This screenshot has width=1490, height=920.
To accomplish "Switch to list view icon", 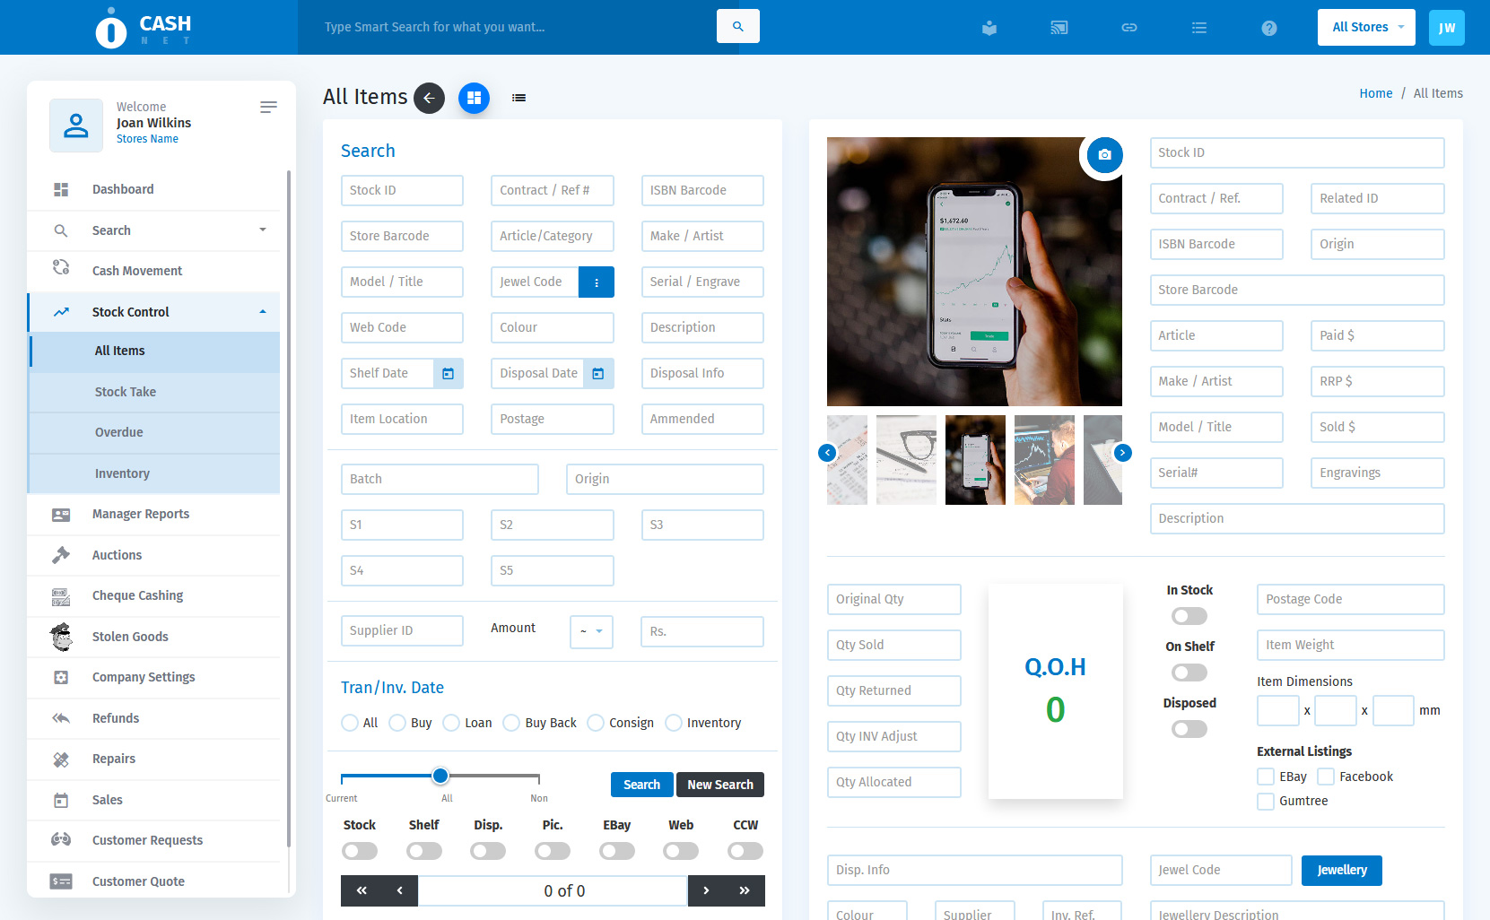I will click(x=518, y=98).
